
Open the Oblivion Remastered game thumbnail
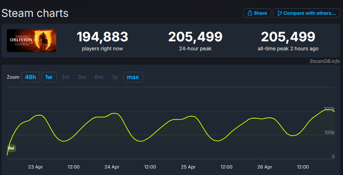(31, 41)
